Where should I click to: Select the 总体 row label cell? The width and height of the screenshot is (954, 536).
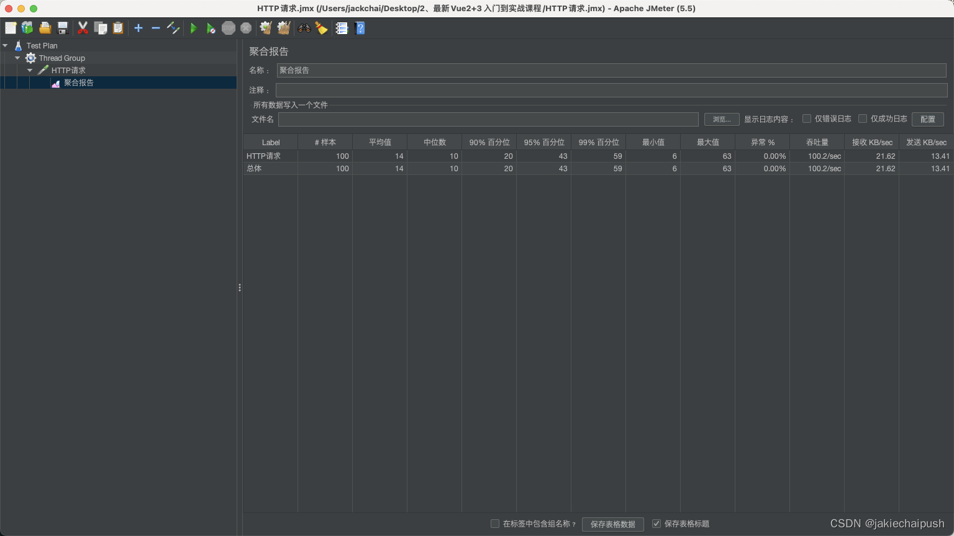[x=271, y=168]
